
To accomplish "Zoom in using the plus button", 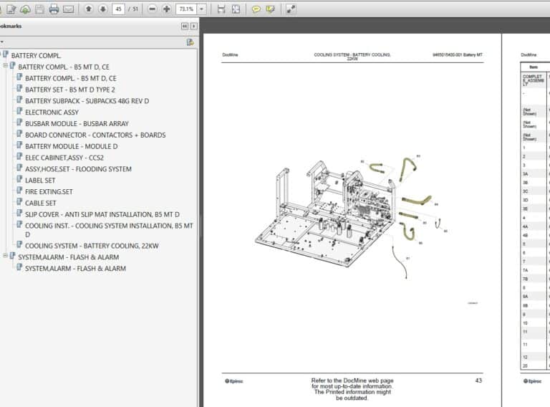I will [x=167, y=9].
